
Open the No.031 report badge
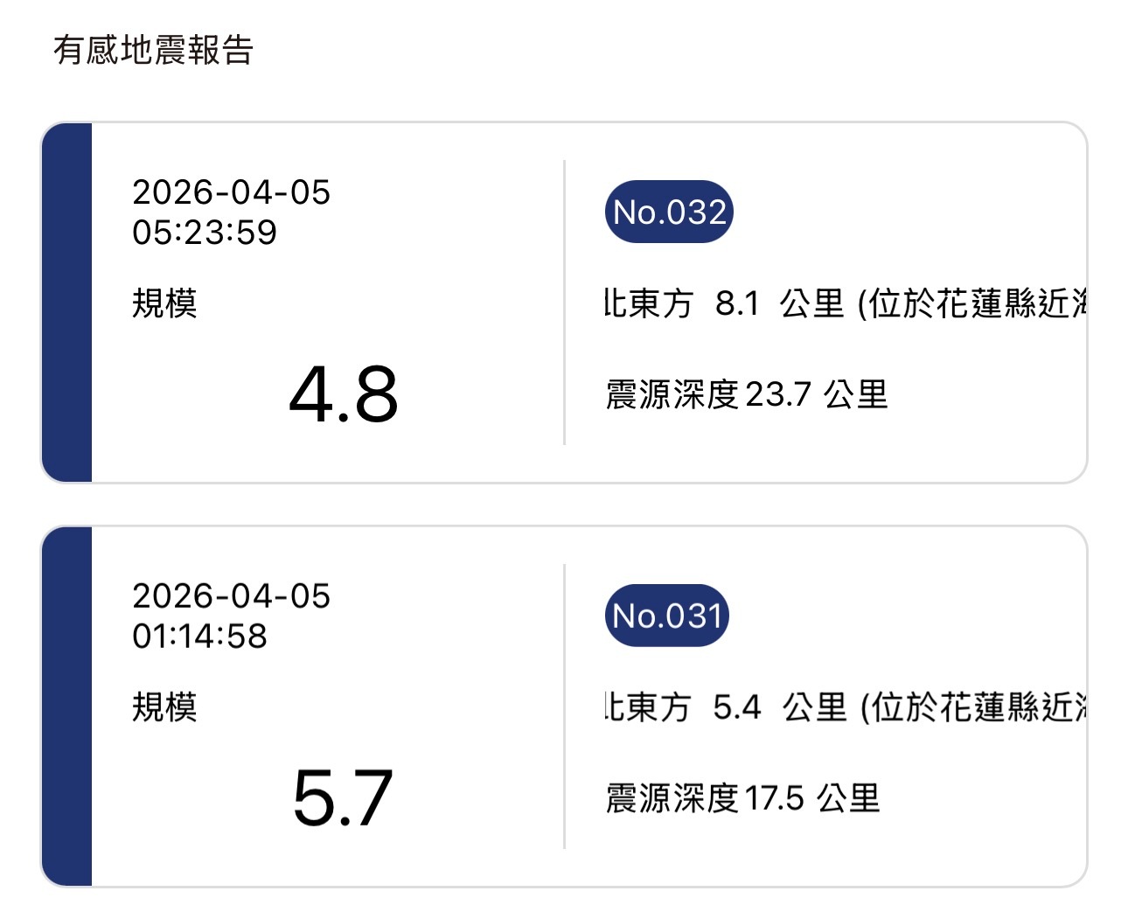666,615
